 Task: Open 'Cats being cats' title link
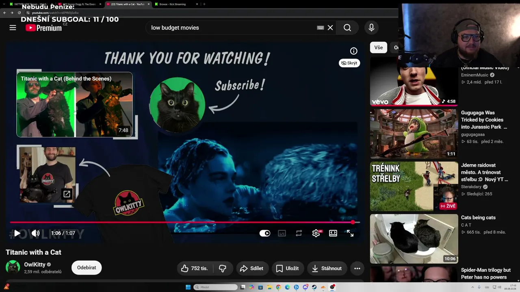[x=478, y=218]
